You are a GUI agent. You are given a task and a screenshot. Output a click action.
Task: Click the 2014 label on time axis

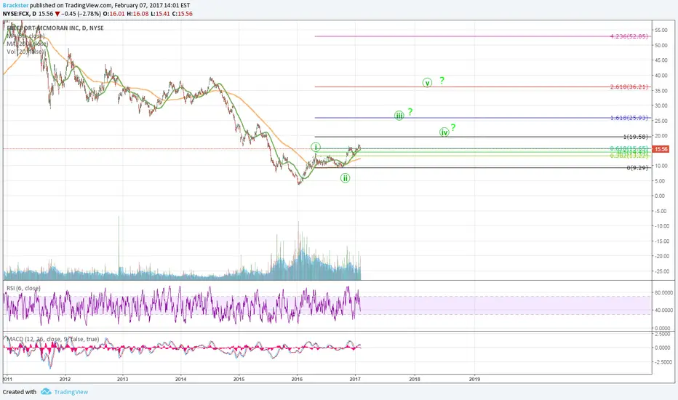[180, 379]
